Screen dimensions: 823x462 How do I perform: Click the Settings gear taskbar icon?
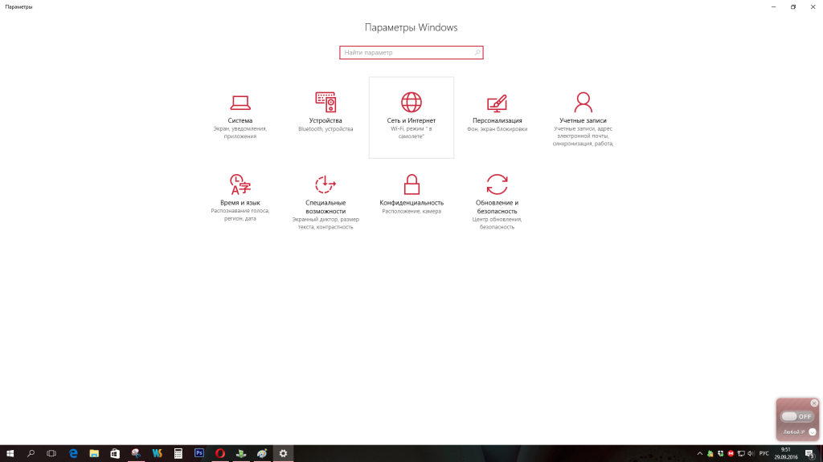(x=283, y=454)
